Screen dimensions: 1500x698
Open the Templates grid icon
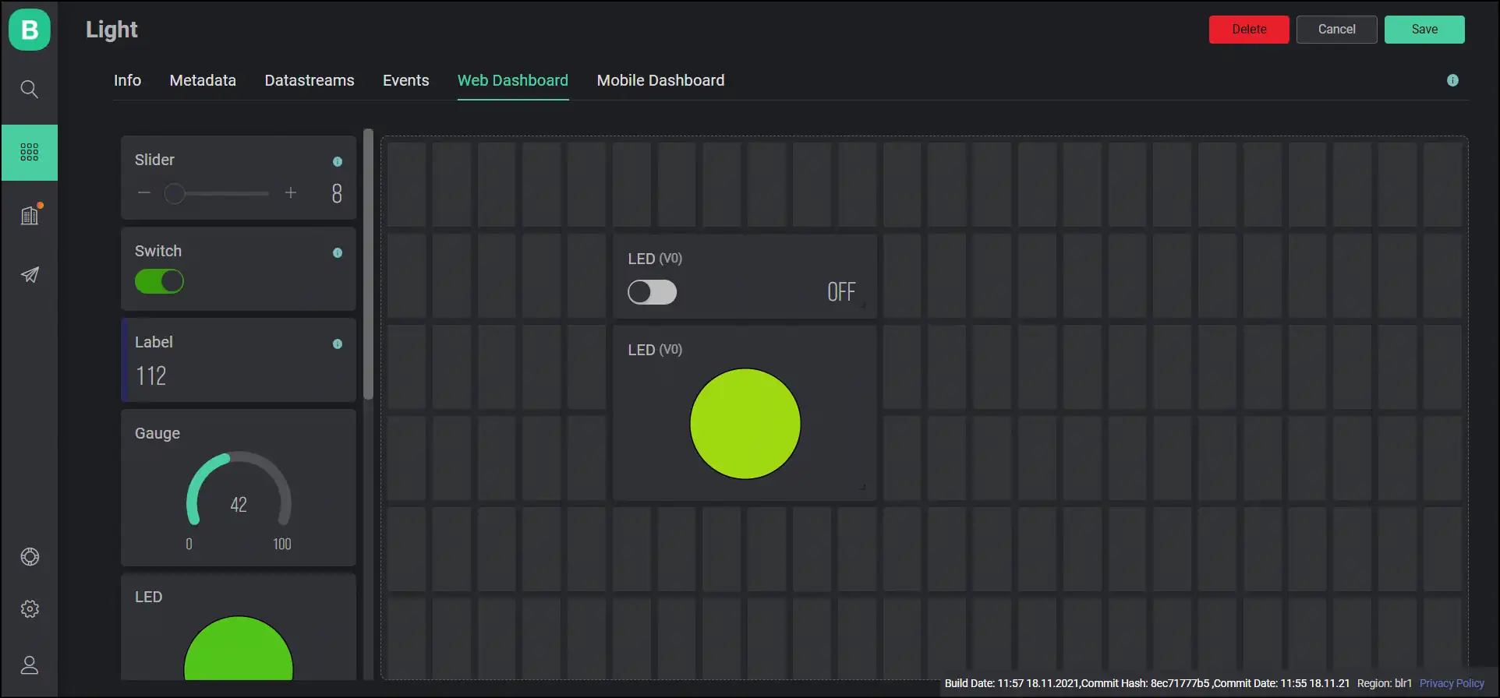tap(30, 153)
